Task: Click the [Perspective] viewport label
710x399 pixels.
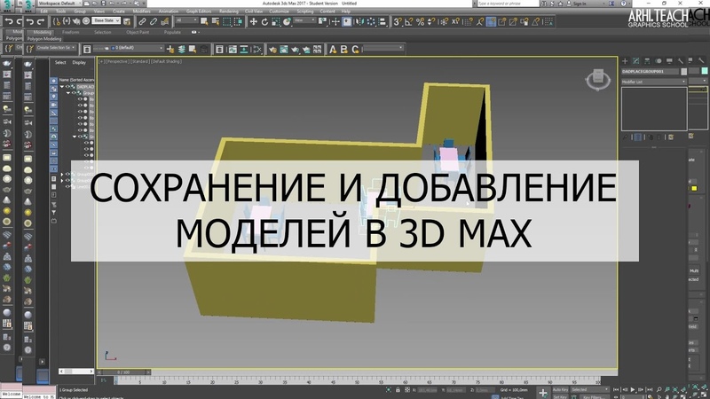Action: point(117,61)
